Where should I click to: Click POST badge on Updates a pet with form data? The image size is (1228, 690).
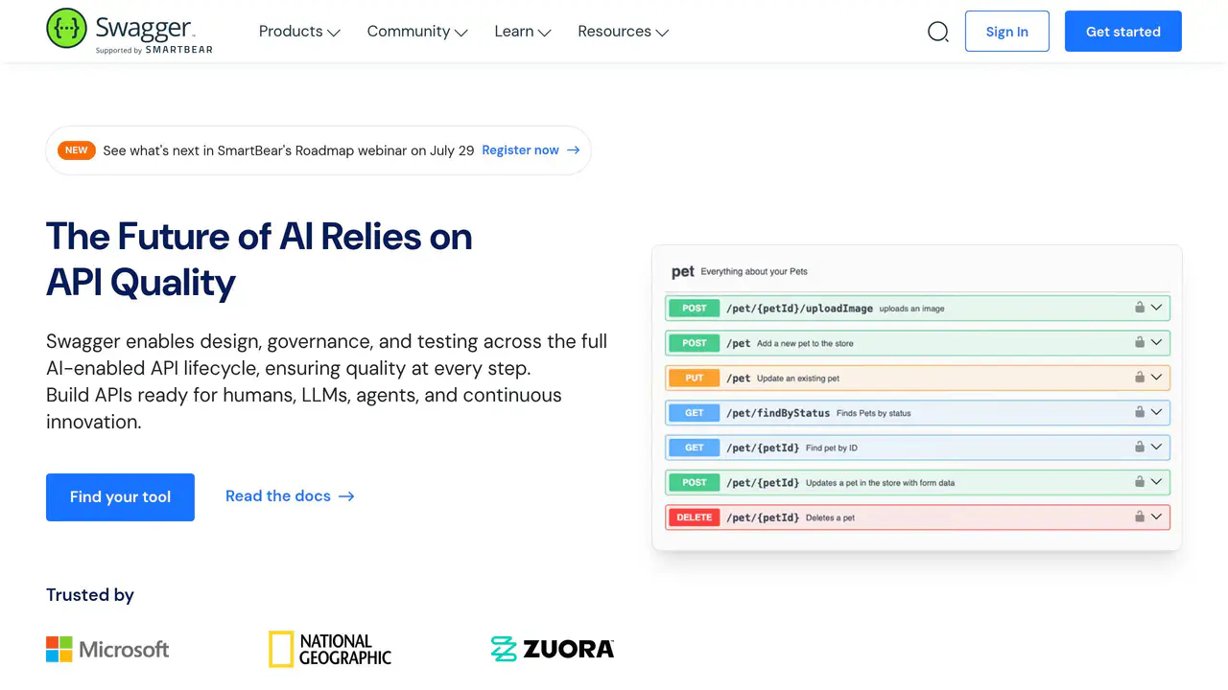(695, 483)
